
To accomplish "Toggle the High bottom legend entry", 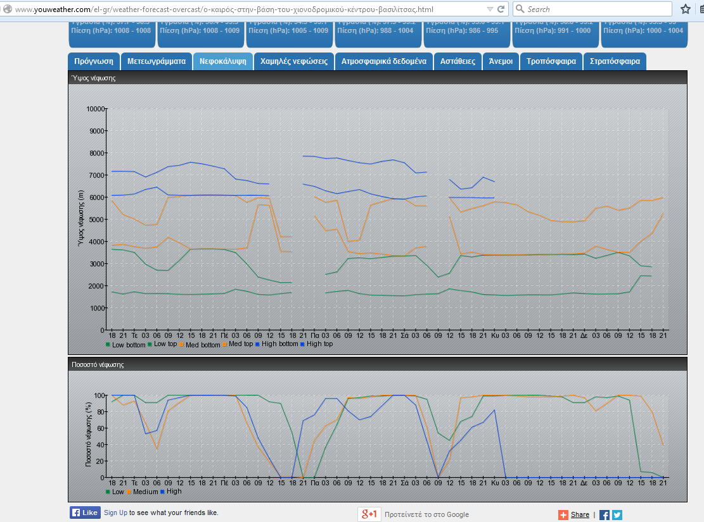I will [276, 344].
